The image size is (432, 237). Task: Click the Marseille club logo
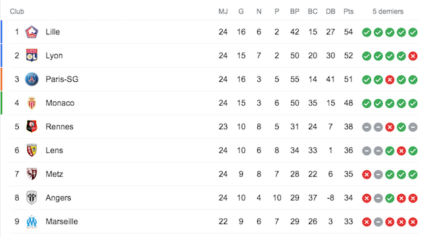pyautogui.click(x=32, y=221)
